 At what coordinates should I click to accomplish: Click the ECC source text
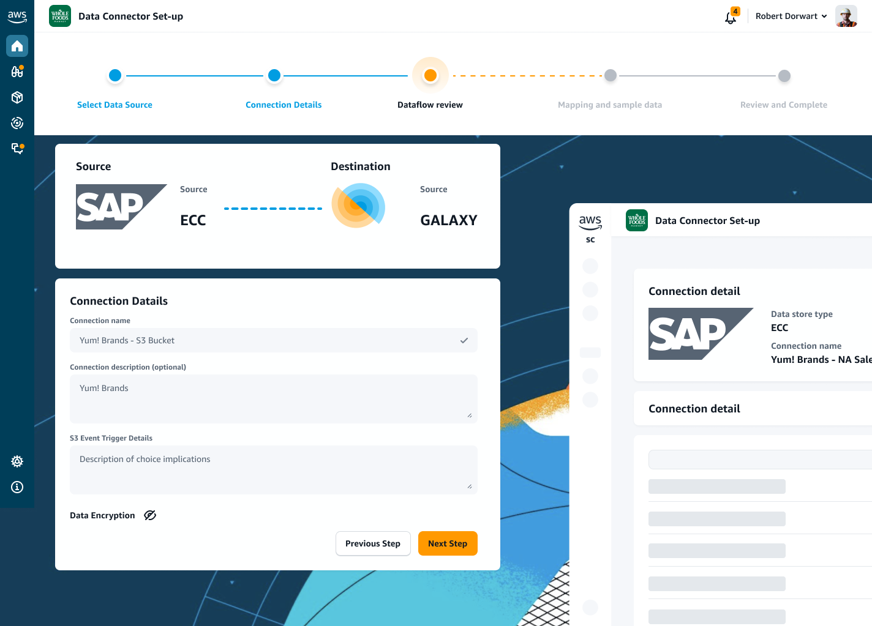click(193, 220)
